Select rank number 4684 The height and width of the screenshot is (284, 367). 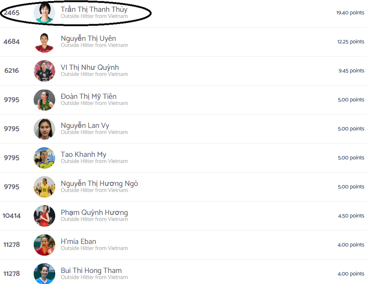(11, 41)
